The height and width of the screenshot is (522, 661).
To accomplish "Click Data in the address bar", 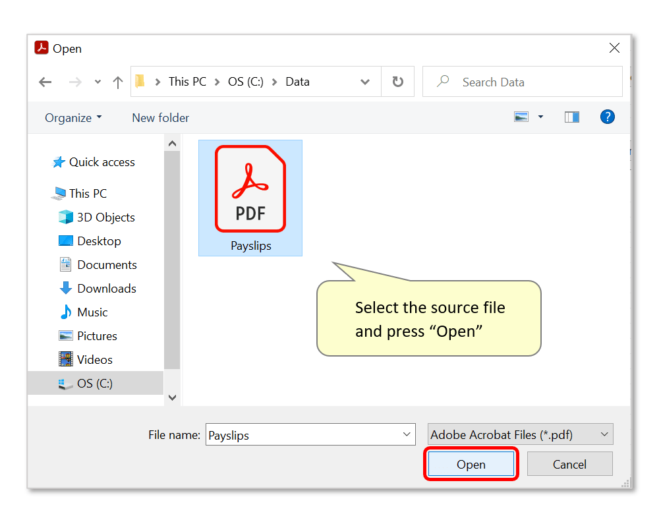I will point(297,82).
